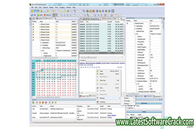Click the Copy icon in context menu
The height and width of the screenshot is (129, 194).
tap(97, 71)
